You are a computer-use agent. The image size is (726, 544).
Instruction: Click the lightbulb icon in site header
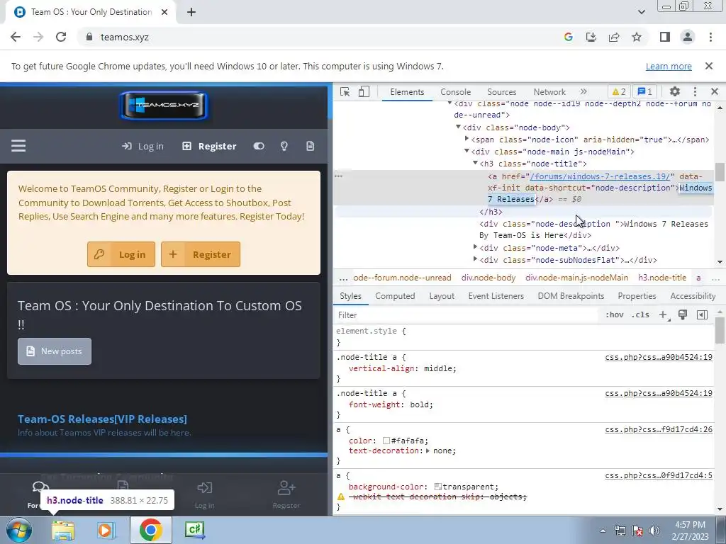click(x=284, y=146)
